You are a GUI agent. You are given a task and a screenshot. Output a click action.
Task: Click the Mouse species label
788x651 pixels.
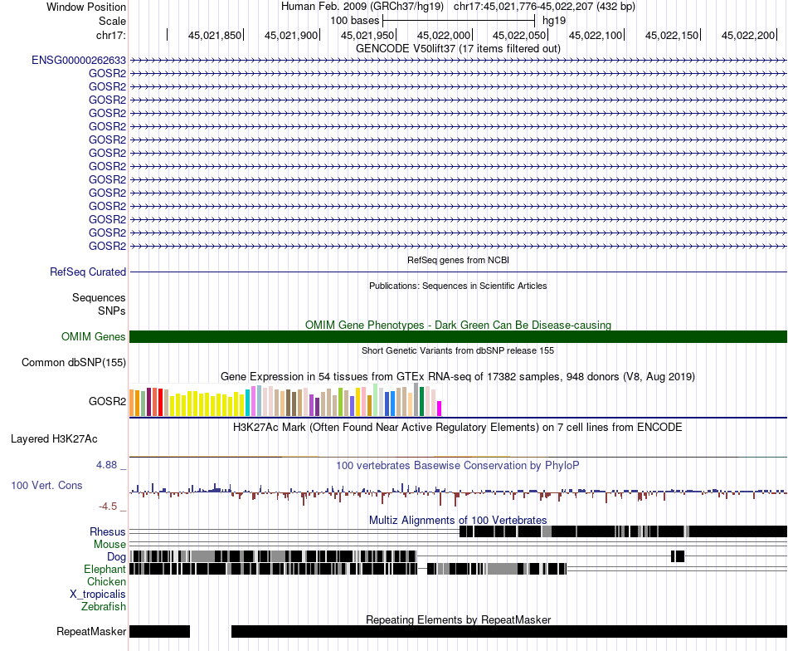[109, 545]
